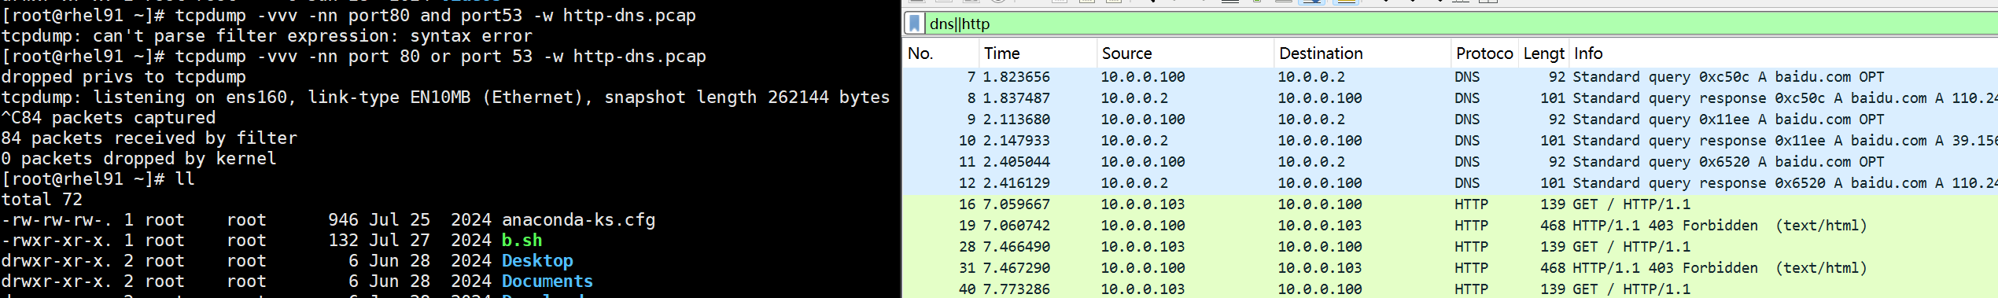Sort by the Source column header
Image resolution: width=1998 pixels, height=298 pixels.
(1185, 53)
